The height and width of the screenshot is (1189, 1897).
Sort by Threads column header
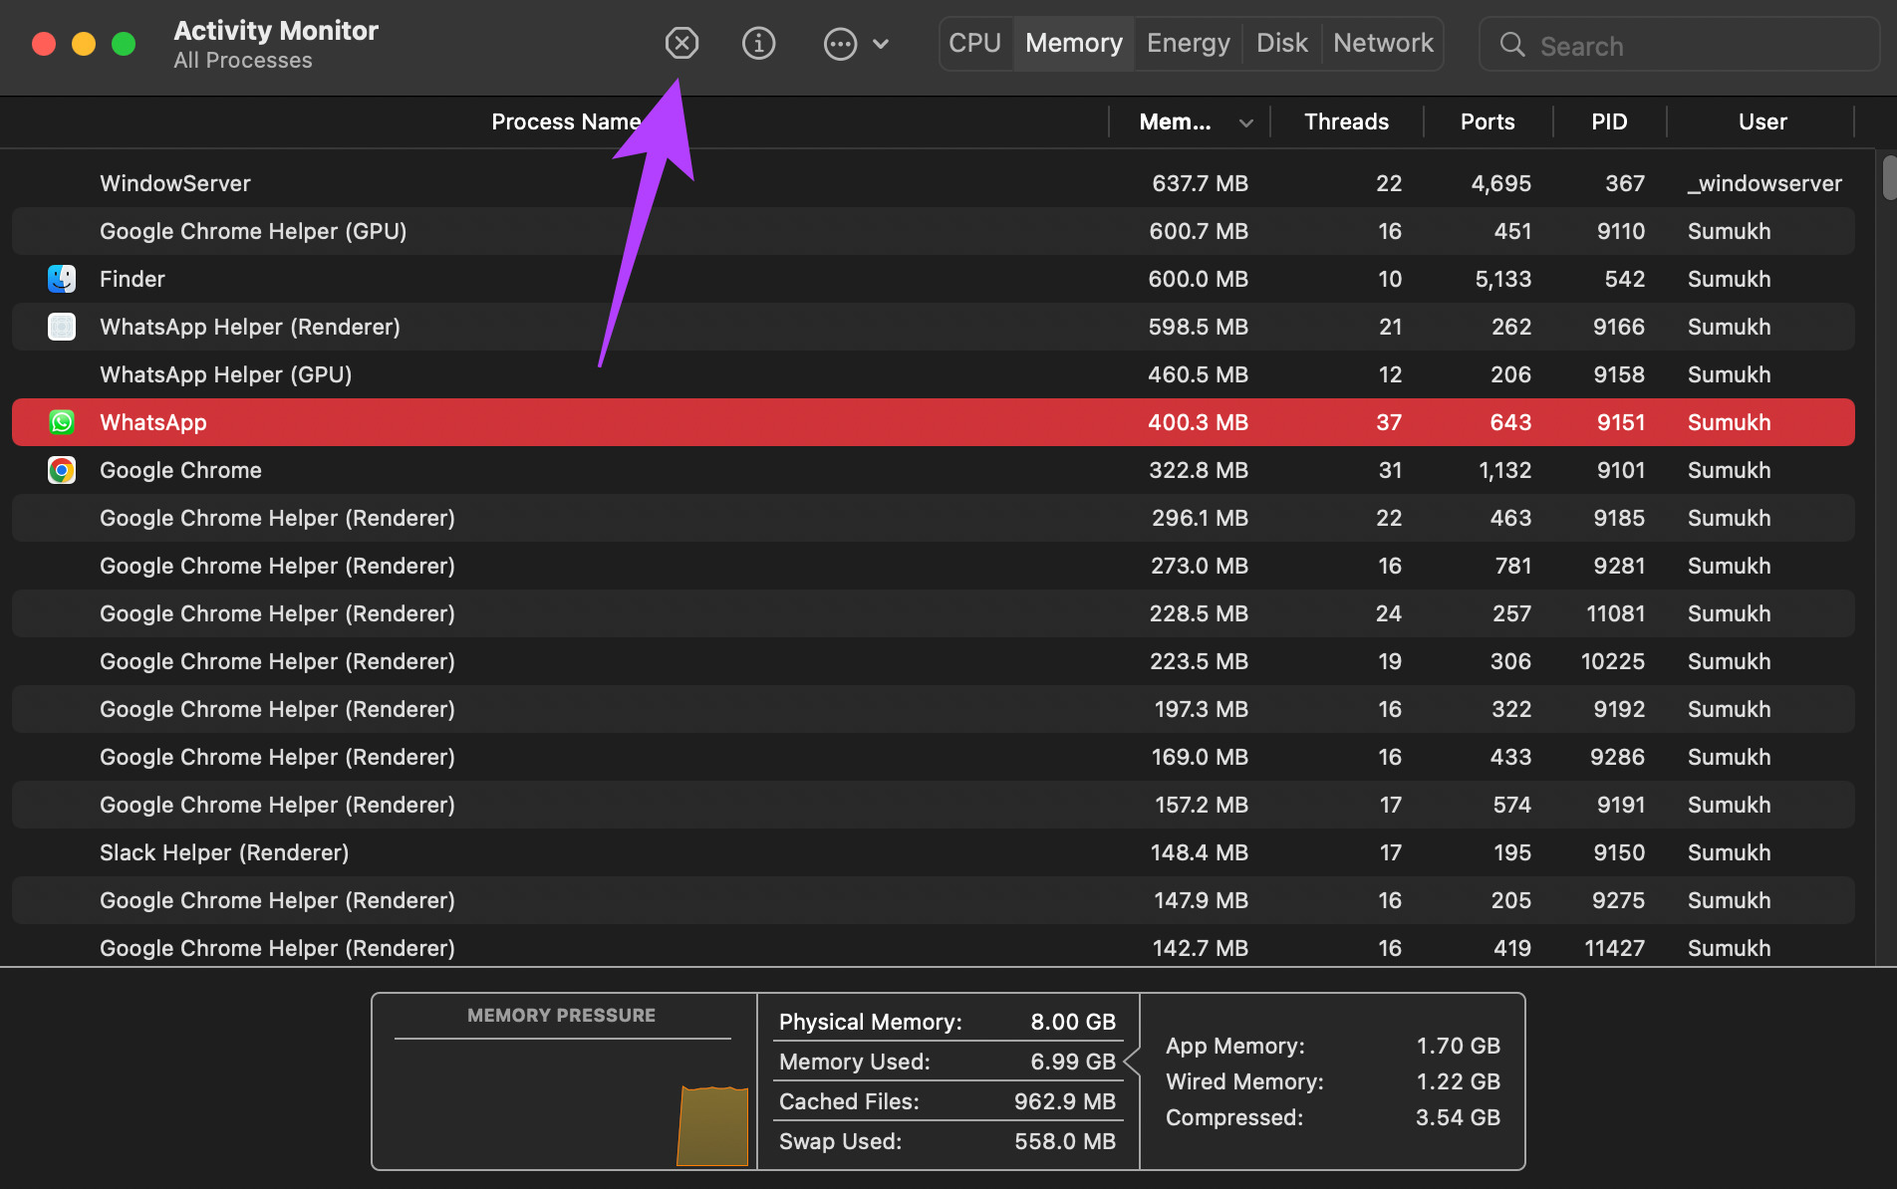pyautogui.click(x=1346, y=121)
